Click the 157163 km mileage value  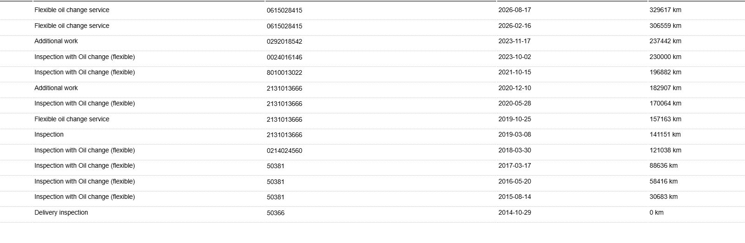point(666,119)
